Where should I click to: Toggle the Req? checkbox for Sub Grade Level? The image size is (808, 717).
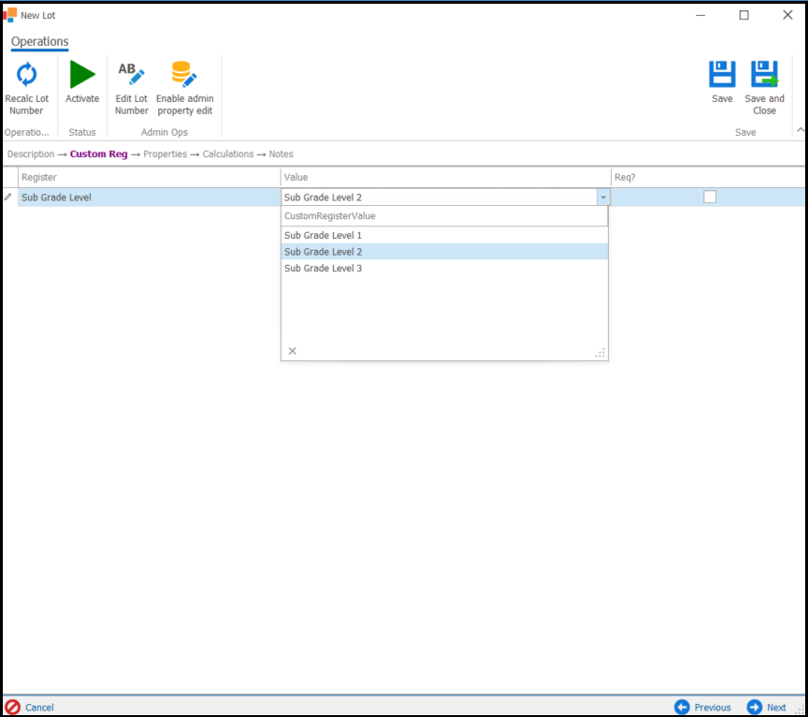click(710, 197)
